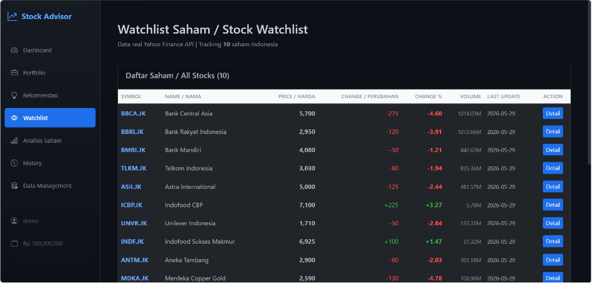Click the ICBP.JK symbol link
Screen dimensions: 592x283
tap(132, 205)
